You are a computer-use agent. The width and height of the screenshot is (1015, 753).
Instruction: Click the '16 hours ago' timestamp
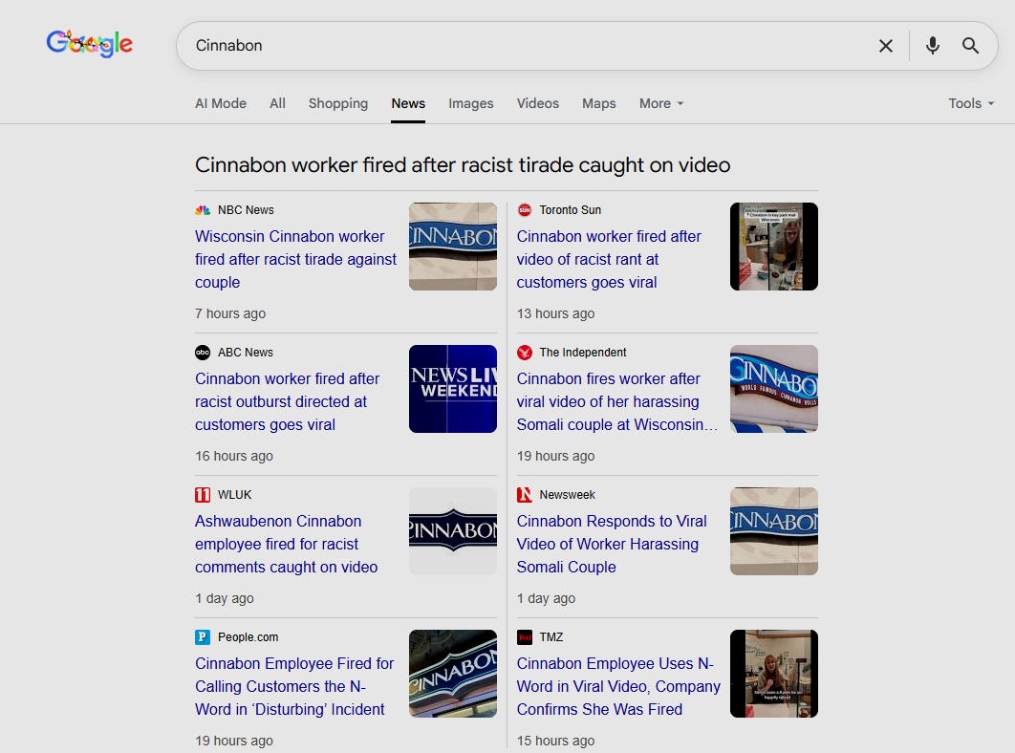234,456
